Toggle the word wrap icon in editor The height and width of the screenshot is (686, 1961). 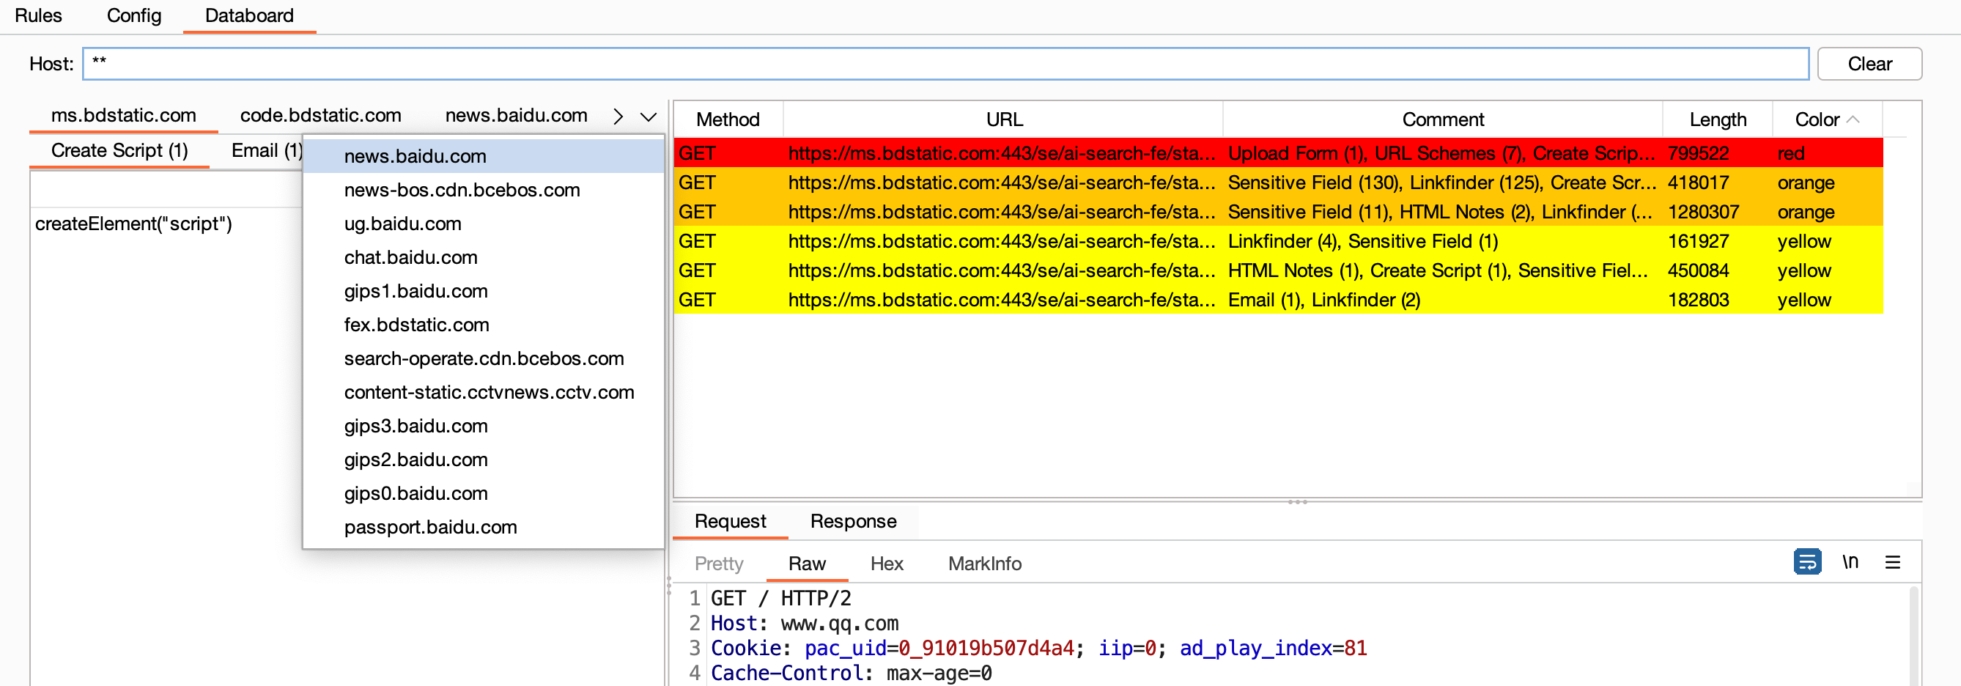coord(1806,562)
